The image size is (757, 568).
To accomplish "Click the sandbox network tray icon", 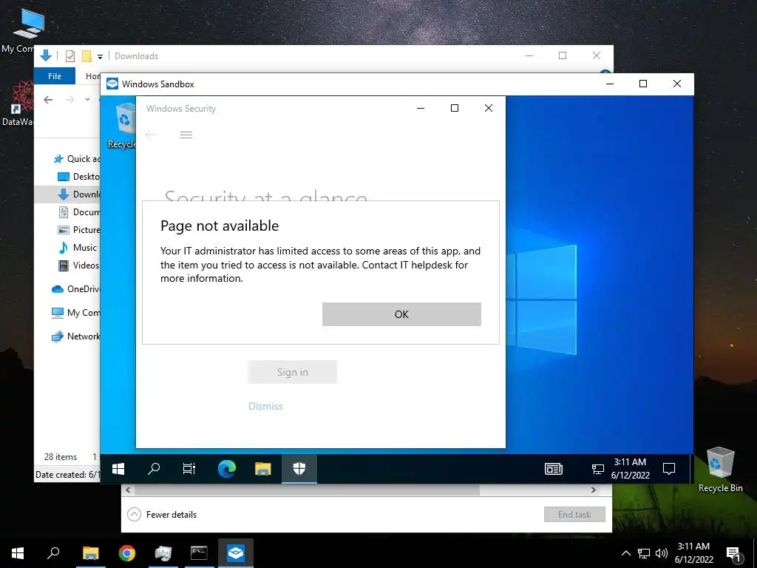I will coord(597,468).
